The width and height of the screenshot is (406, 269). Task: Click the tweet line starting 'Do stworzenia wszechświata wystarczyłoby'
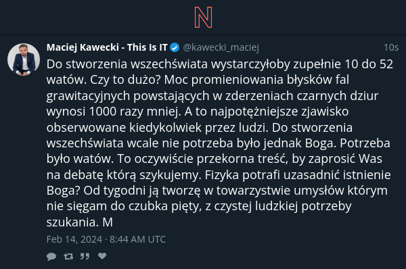[x=220, y=64]
